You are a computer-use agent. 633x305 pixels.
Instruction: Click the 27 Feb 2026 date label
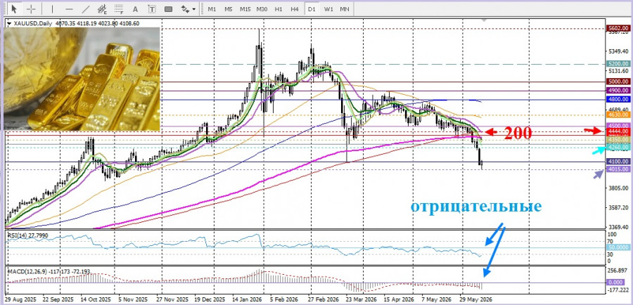tap(324, 301)
